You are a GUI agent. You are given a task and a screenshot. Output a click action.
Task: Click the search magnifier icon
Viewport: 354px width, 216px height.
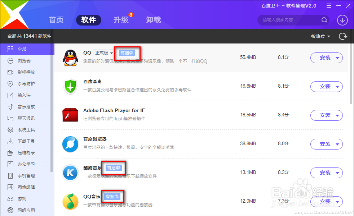pyautogui.click(x=324, y=20)
